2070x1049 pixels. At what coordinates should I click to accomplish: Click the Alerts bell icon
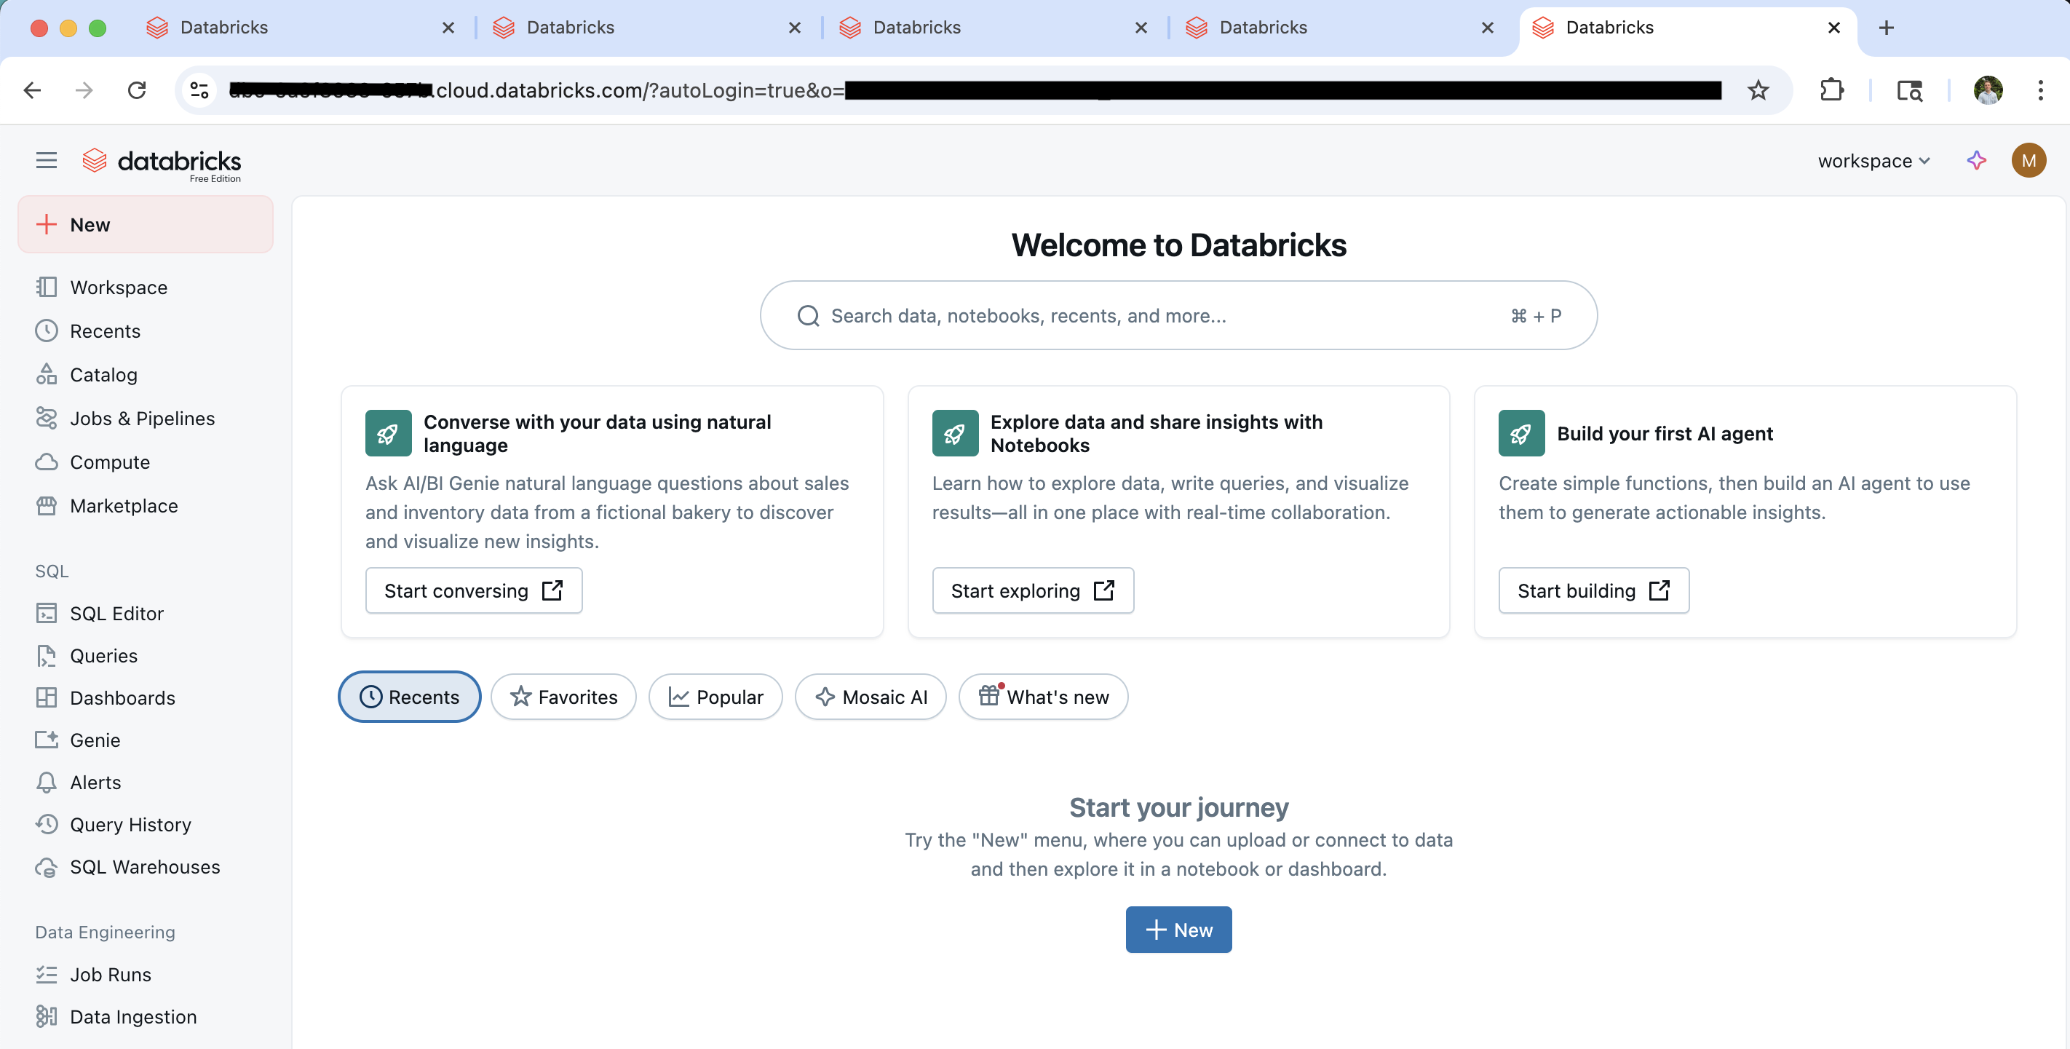pos(47,782)
